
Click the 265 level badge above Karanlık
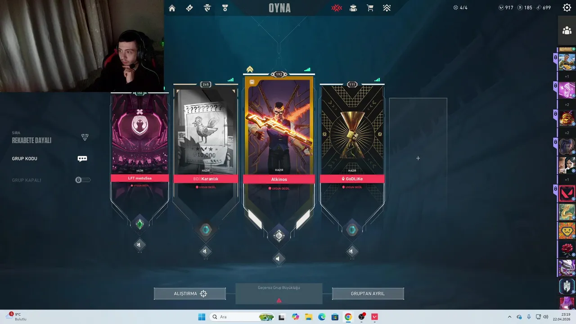206,84
